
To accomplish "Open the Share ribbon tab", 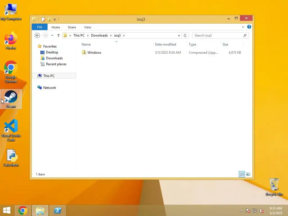I will pos(72,27).
